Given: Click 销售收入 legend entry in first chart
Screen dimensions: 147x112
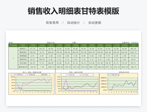Looking at the screenshot, I should (19, 75).
